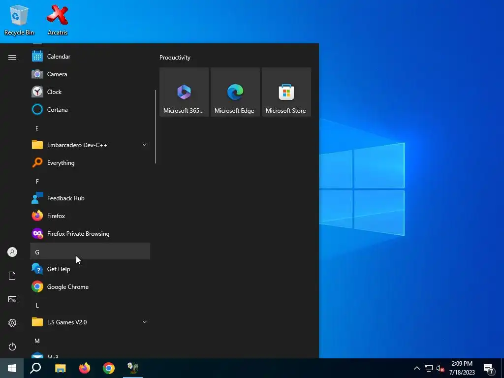Rename the Productivity tile group header
Viewport: 504px width, 378px height.
[175, 58]
